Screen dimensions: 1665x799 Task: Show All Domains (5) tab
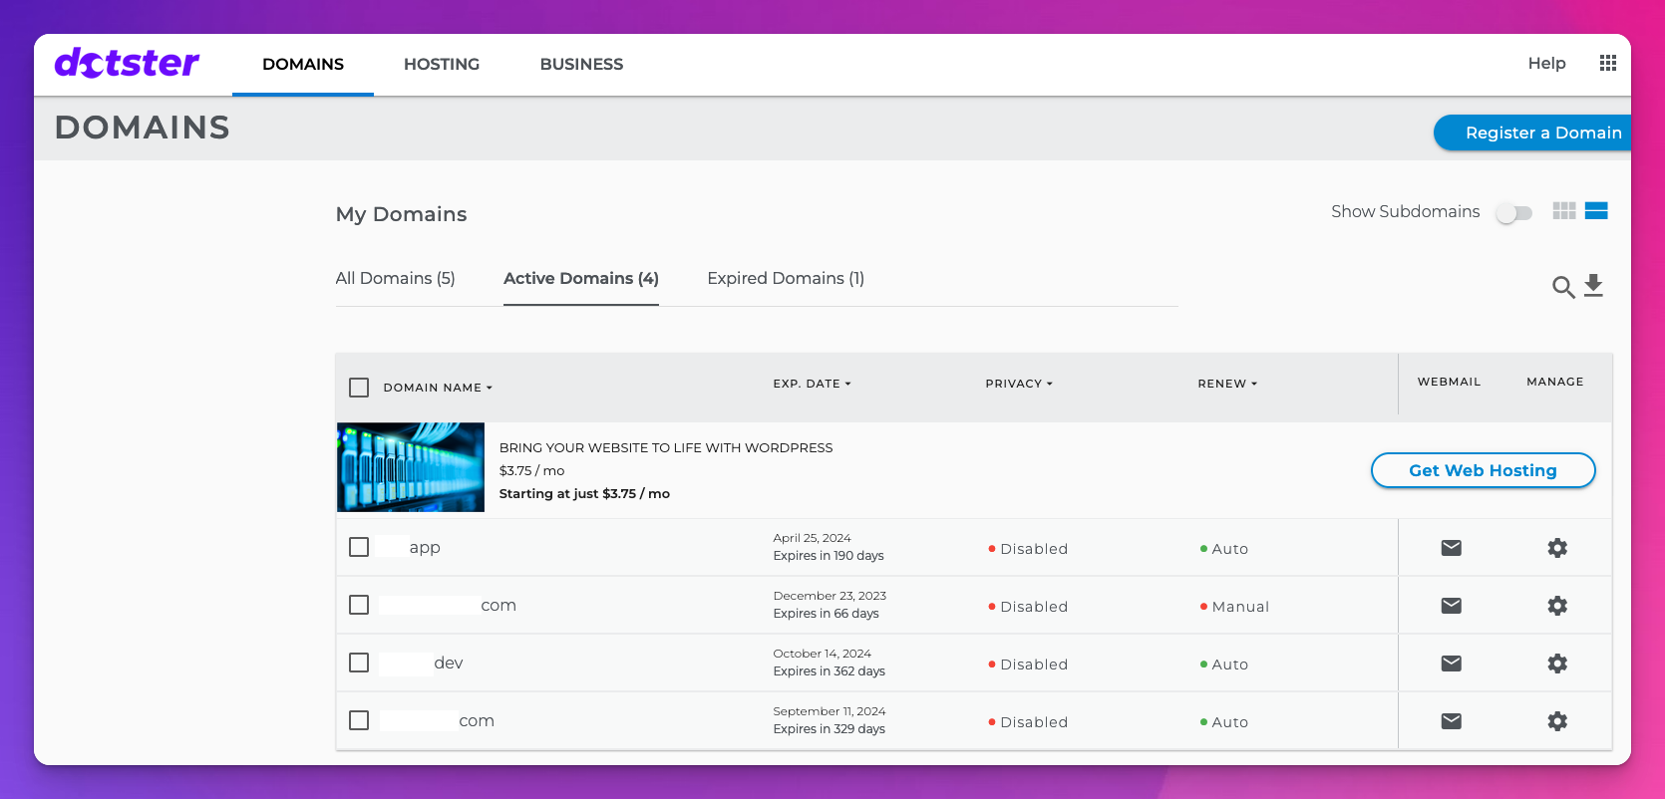(395, 278)
